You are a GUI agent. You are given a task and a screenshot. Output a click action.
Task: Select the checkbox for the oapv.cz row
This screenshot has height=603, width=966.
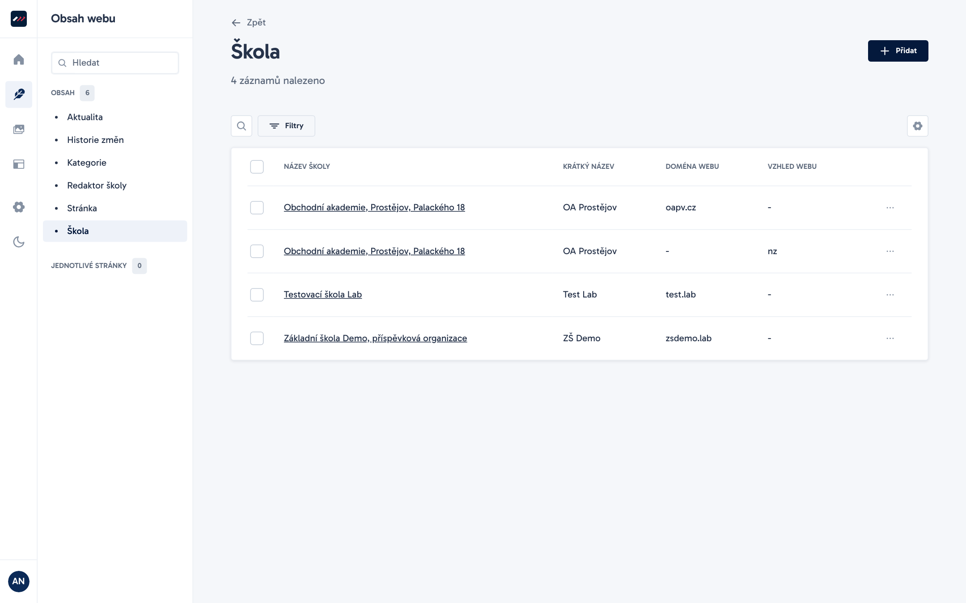[257, 208]
